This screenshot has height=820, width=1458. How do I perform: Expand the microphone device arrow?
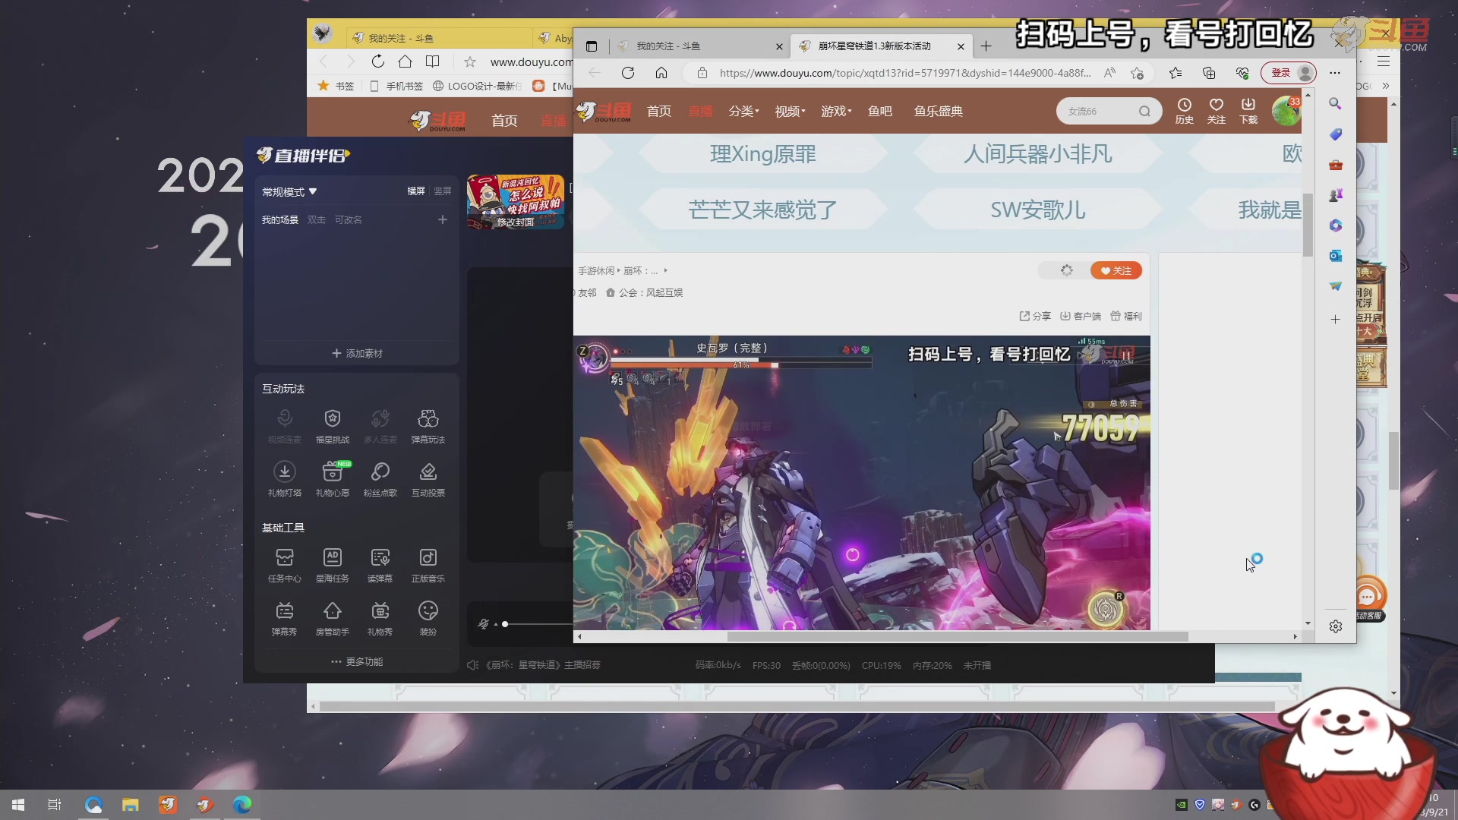click(x=496, y=624)
